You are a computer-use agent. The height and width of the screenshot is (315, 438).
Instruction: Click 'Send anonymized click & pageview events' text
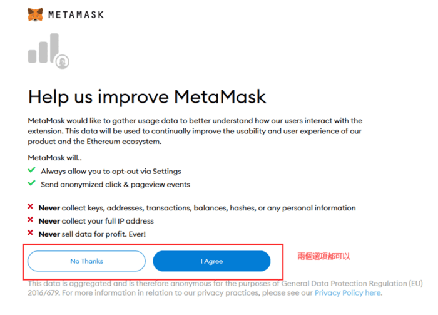click(115, 185)
